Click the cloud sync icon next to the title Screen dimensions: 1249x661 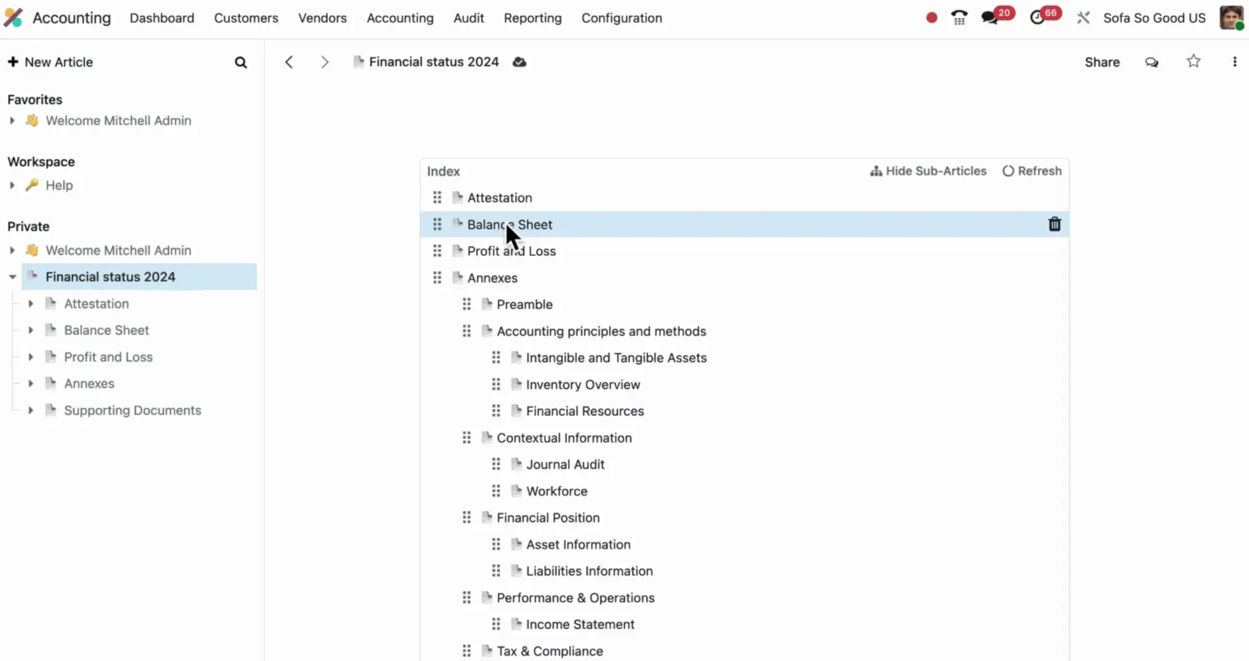point(519,62)
